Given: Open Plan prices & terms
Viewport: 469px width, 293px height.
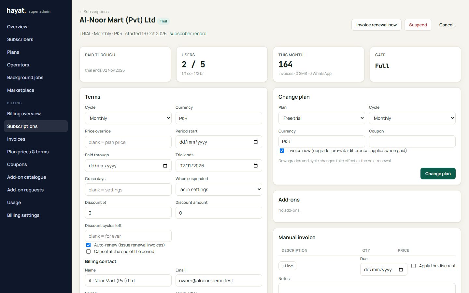Looking at the screenshot, I should click(36, 152).
